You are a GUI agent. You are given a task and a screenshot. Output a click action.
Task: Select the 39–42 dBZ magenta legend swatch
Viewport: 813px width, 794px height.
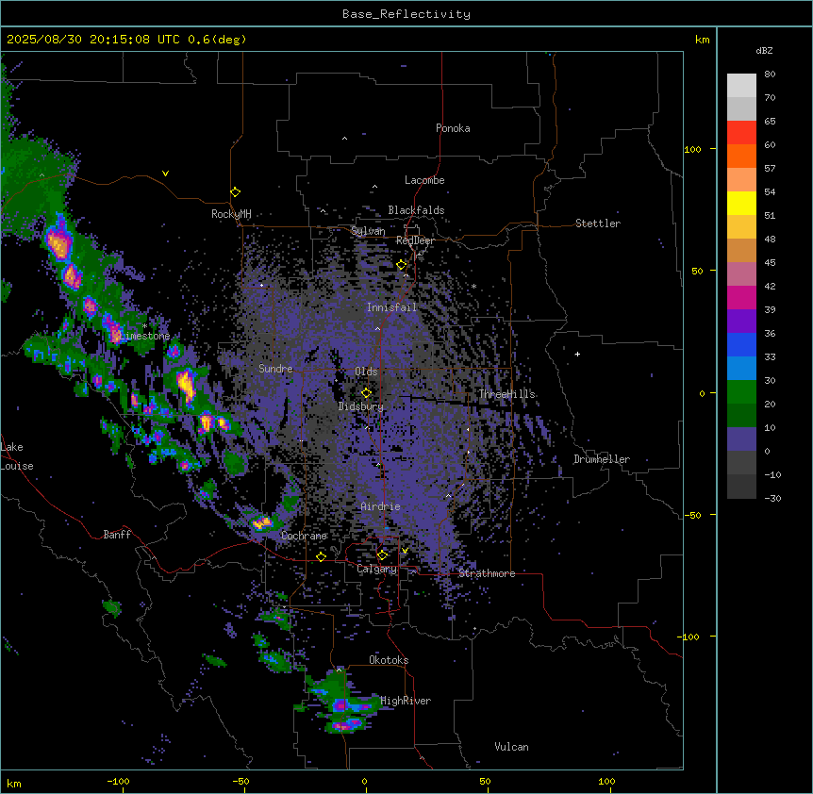741,297
